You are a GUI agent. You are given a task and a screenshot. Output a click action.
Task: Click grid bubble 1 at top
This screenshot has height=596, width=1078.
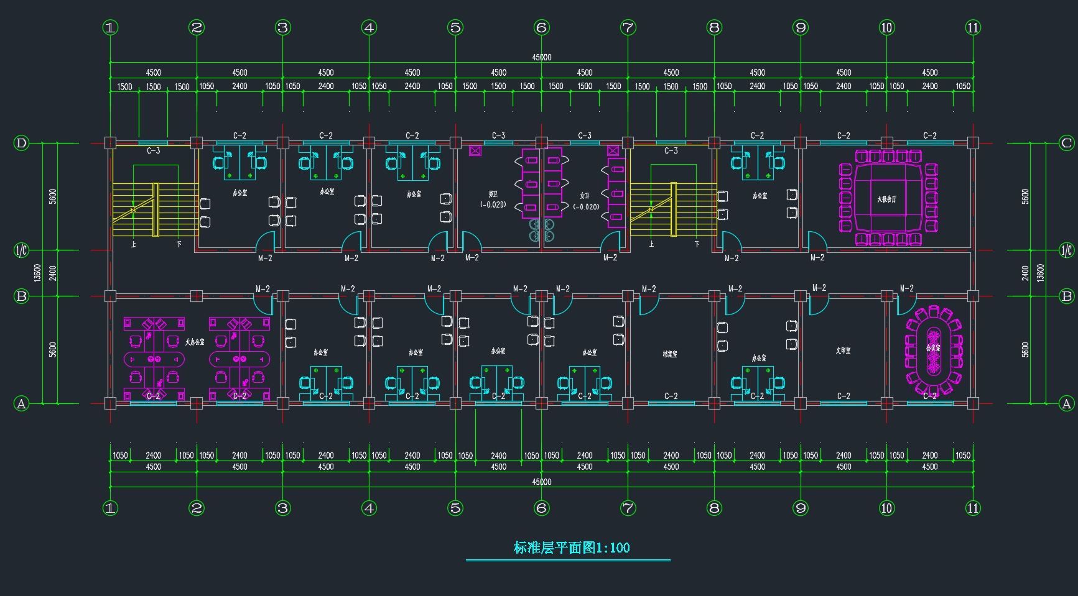click(110, 27)
